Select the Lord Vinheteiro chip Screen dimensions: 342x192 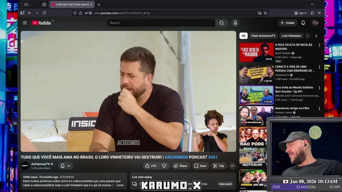tap(291, 36)
